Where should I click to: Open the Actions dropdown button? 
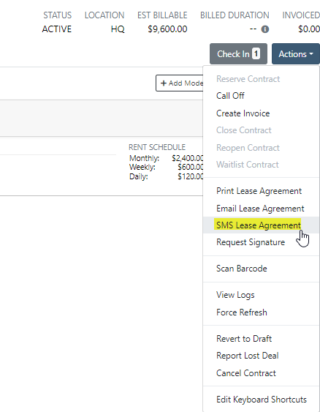coord(296,54)
